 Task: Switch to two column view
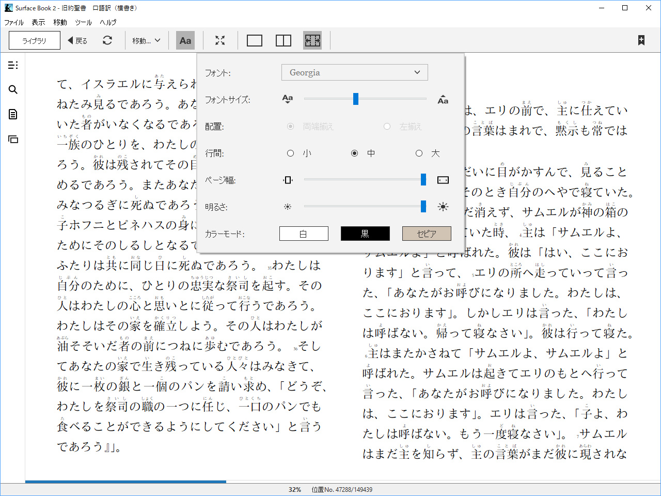[284, 40]
